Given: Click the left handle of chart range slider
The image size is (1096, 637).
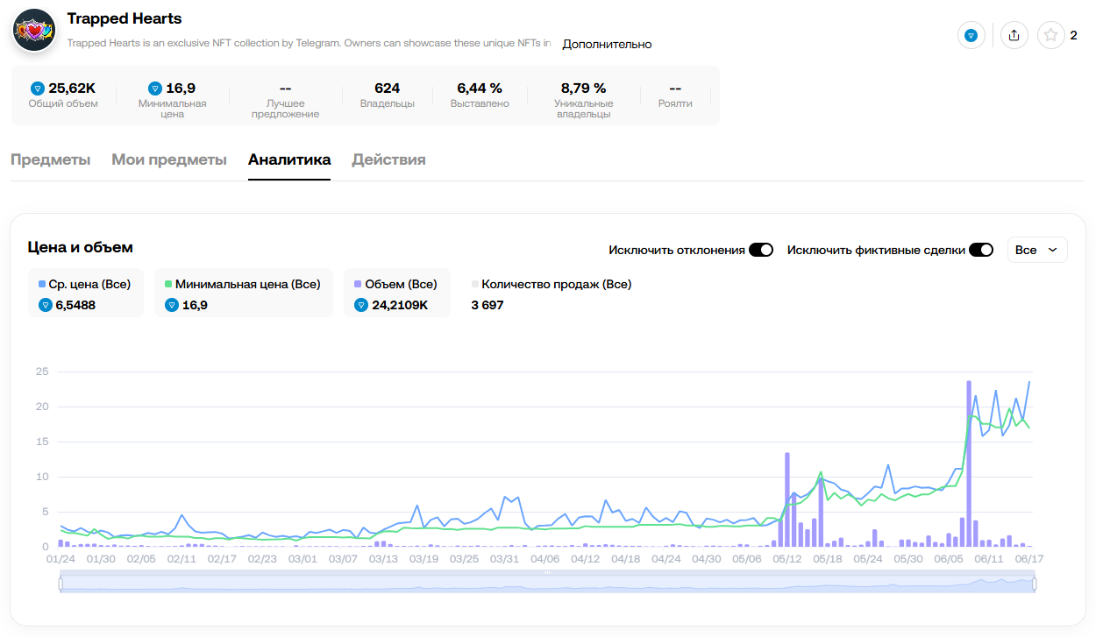Looking at the screenshot, I should point(60,584).
